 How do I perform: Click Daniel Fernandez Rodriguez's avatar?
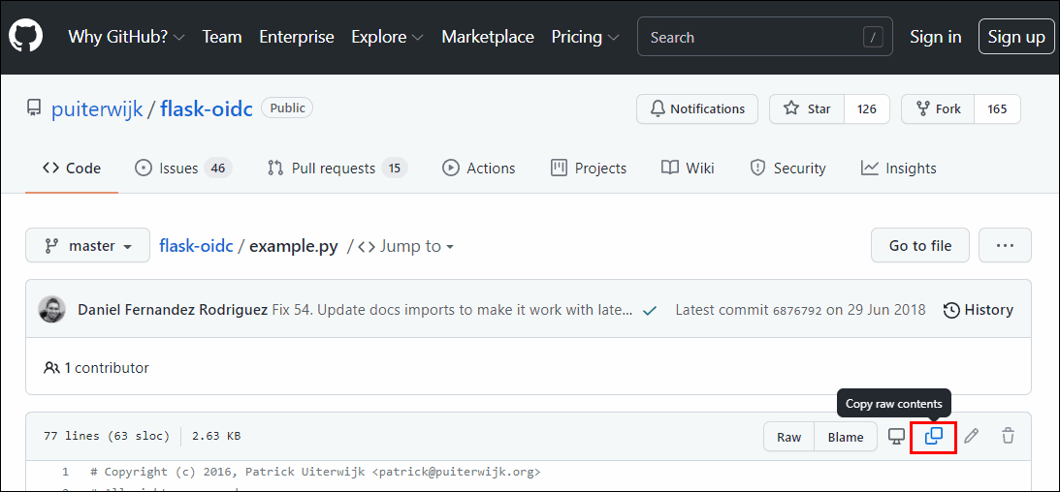click(51, 310)
